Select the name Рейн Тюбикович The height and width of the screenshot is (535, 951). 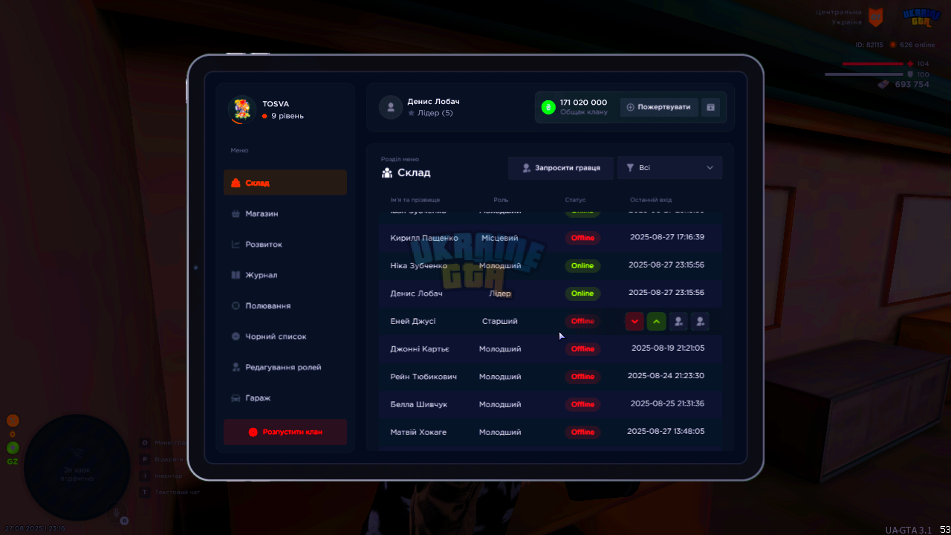click(x=423, y=377)
